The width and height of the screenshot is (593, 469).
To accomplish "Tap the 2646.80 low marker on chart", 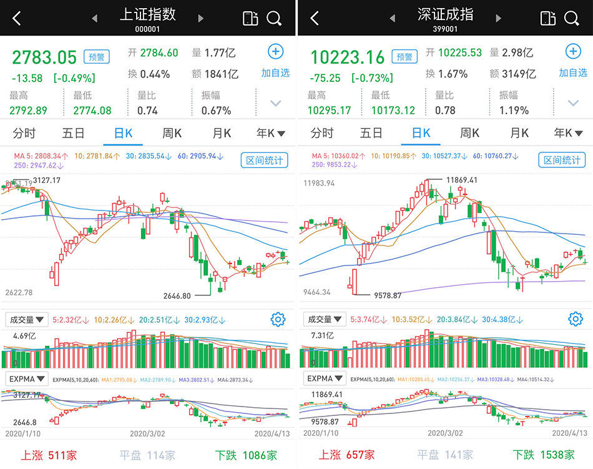I will (x=177, y=296).
